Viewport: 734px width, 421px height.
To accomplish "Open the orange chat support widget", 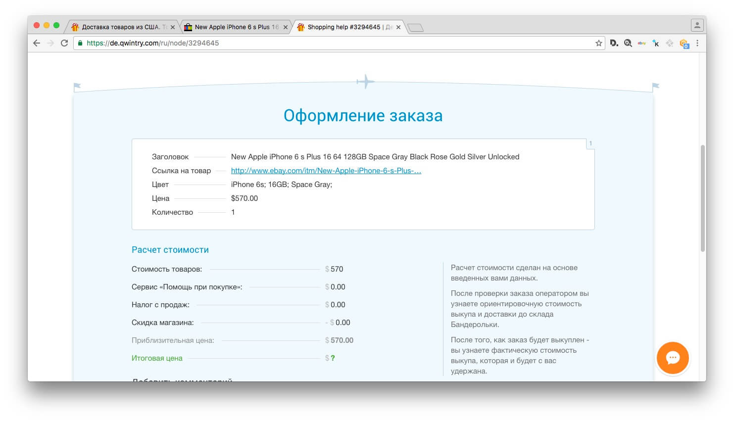I will 672,358.
